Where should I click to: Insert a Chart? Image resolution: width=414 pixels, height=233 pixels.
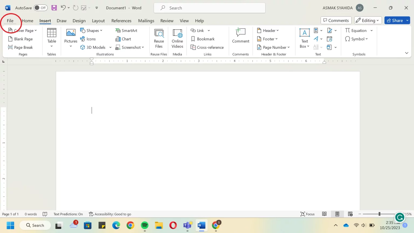click(123, 39)
